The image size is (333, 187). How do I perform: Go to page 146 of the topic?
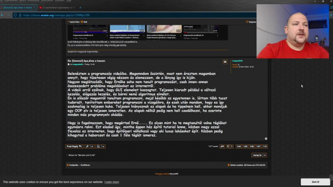point(252,146)
